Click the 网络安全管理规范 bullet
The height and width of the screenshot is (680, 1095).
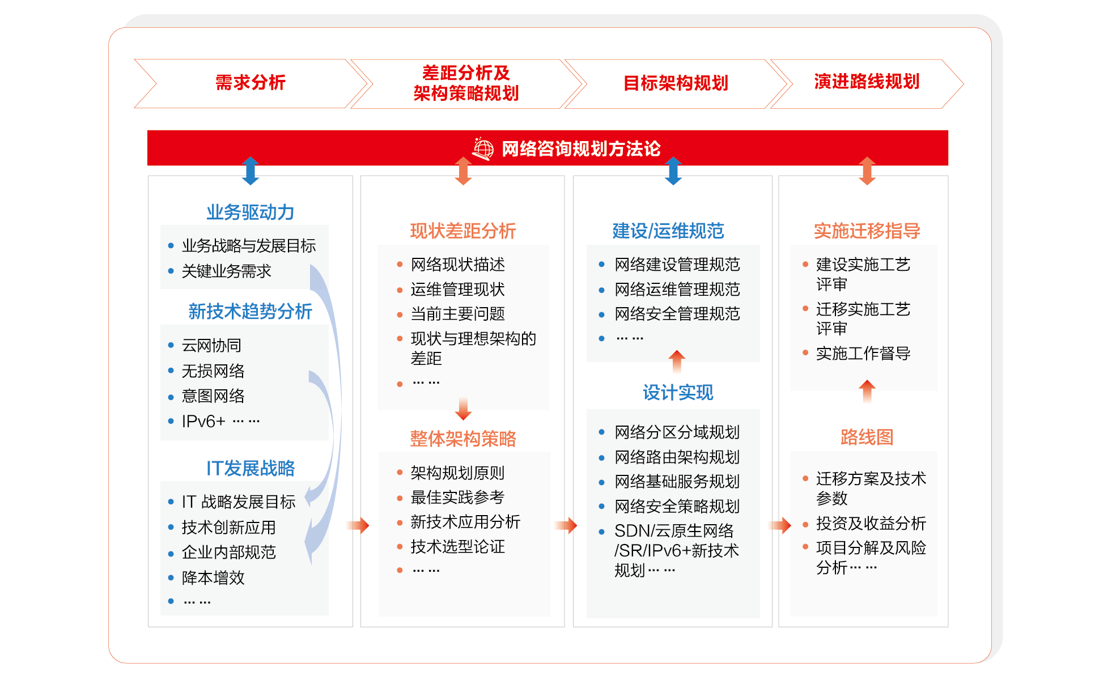[x=677, y=314]
